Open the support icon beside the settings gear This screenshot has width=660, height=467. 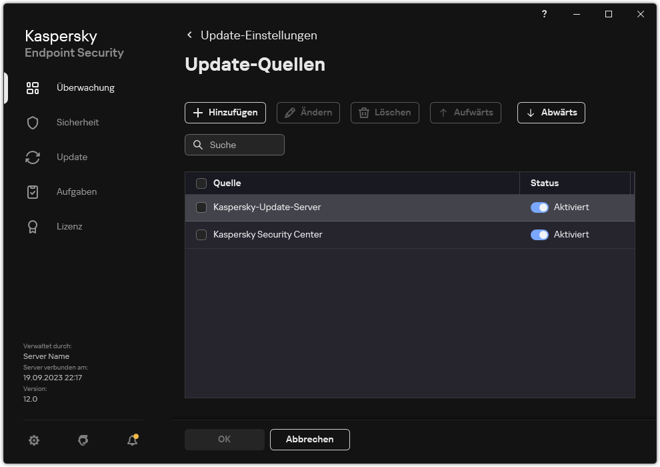click(x=83, y=440)
